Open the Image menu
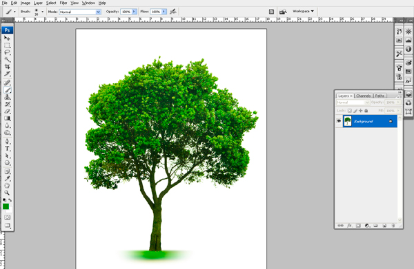This screenshot has width=414, height=269. coord(26,3)
